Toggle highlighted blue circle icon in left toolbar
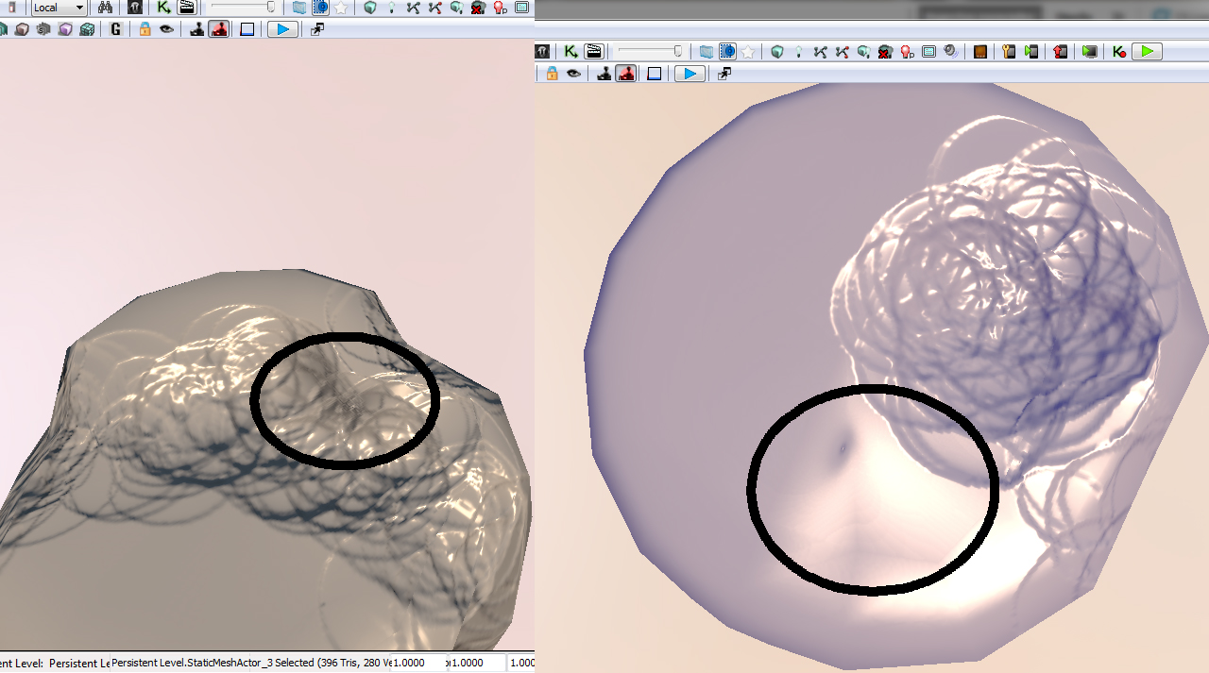The image size is (1209, 673). 321,8
